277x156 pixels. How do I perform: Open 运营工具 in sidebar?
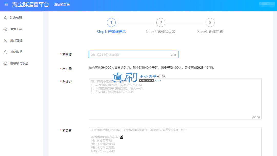tap(16, 29)
